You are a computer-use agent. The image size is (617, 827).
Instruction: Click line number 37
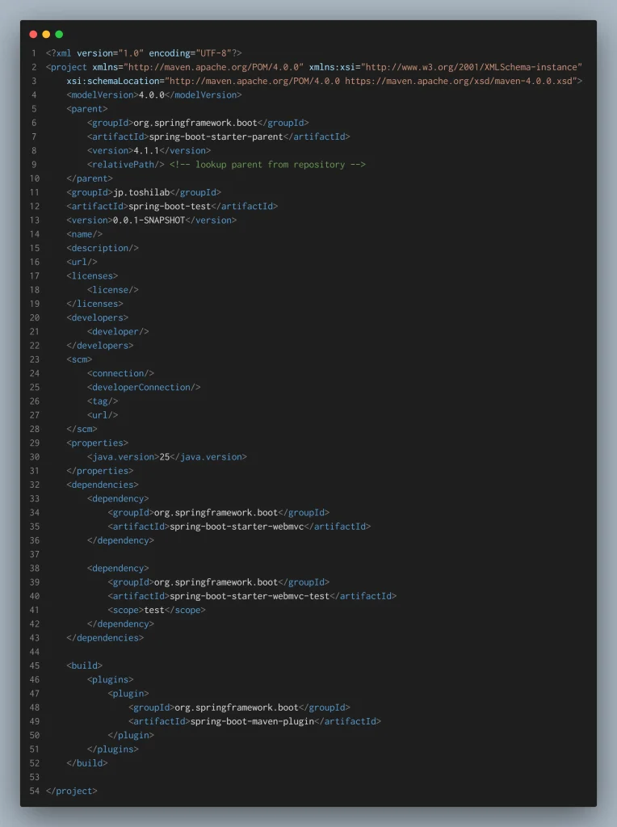[34, 554]
